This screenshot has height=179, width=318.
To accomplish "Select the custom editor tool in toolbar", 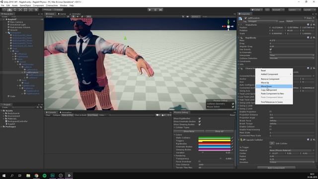I will click(x=36, y=10).
